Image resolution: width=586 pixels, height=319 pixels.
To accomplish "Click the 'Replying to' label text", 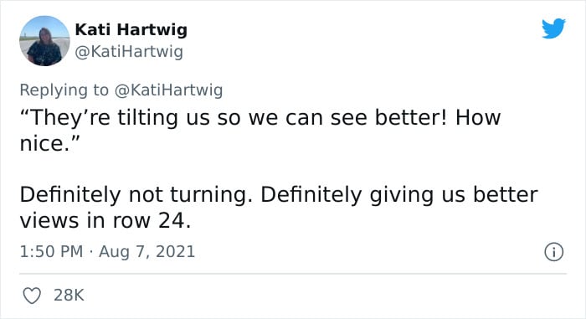I will click(x=64, y=90).
